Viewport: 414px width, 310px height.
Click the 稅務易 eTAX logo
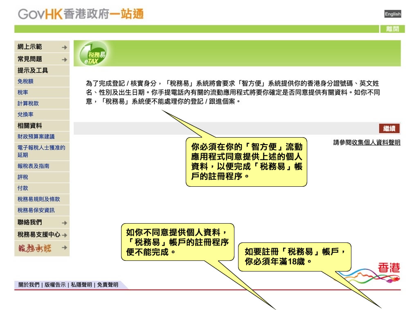(x=93, y=54)
